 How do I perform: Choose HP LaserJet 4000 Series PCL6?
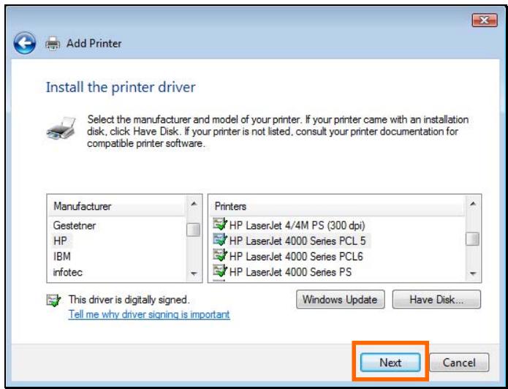[x=296, y=257]
